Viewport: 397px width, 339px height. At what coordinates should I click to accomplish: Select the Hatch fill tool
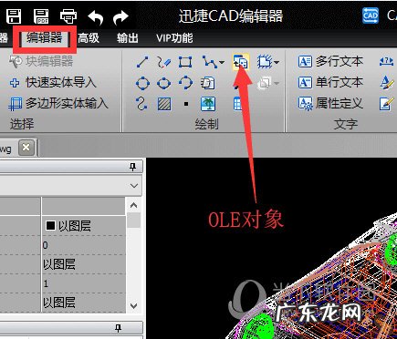(x=164, y=104)
